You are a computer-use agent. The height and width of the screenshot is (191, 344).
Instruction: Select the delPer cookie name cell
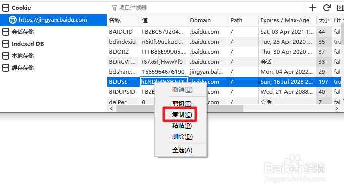[x=124, y=101]
